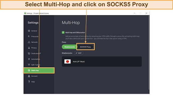173x97 pixels.
Task: Click the pencil icon in the EDIT button
Action: click(76, 53)
